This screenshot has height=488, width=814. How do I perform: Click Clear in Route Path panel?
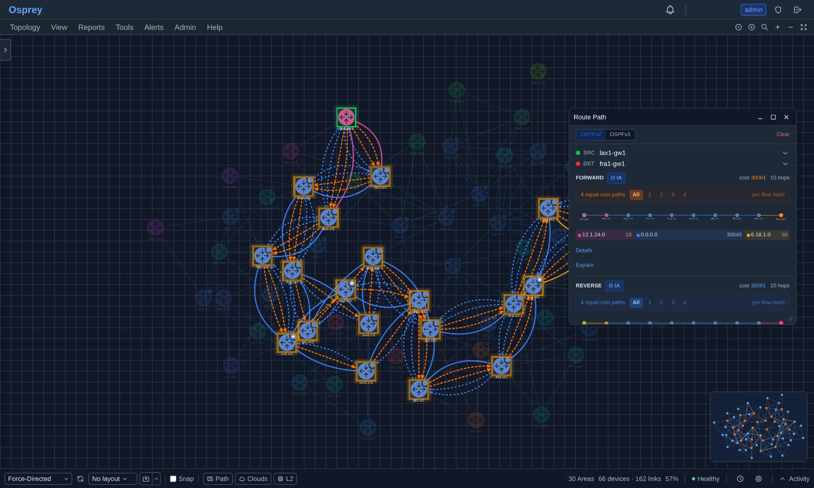click(x=783, y=134)
